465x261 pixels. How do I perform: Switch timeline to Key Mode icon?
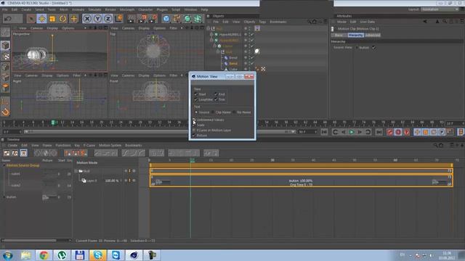7,153
